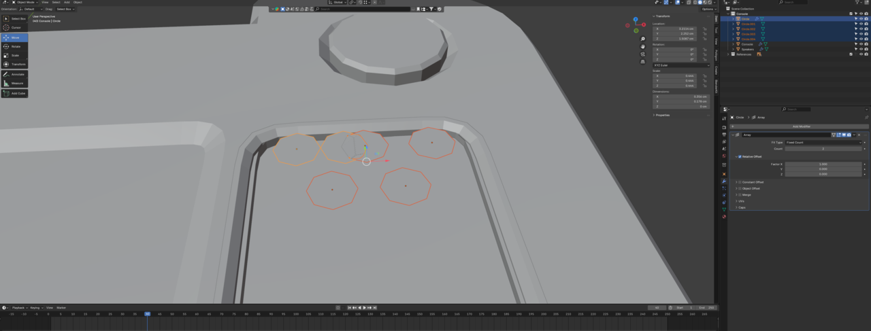Toggle Console collection exclude checkbox

point(851,14)
